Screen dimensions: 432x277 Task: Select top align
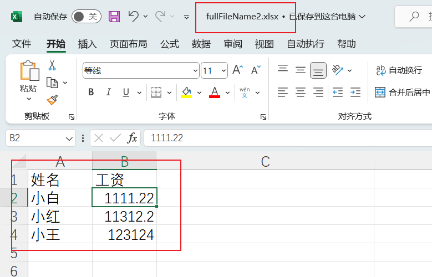pos(283,68)
